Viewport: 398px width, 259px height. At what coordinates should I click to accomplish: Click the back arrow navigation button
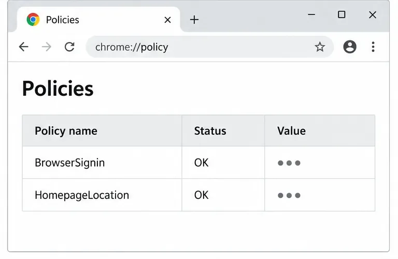point(24,47)
